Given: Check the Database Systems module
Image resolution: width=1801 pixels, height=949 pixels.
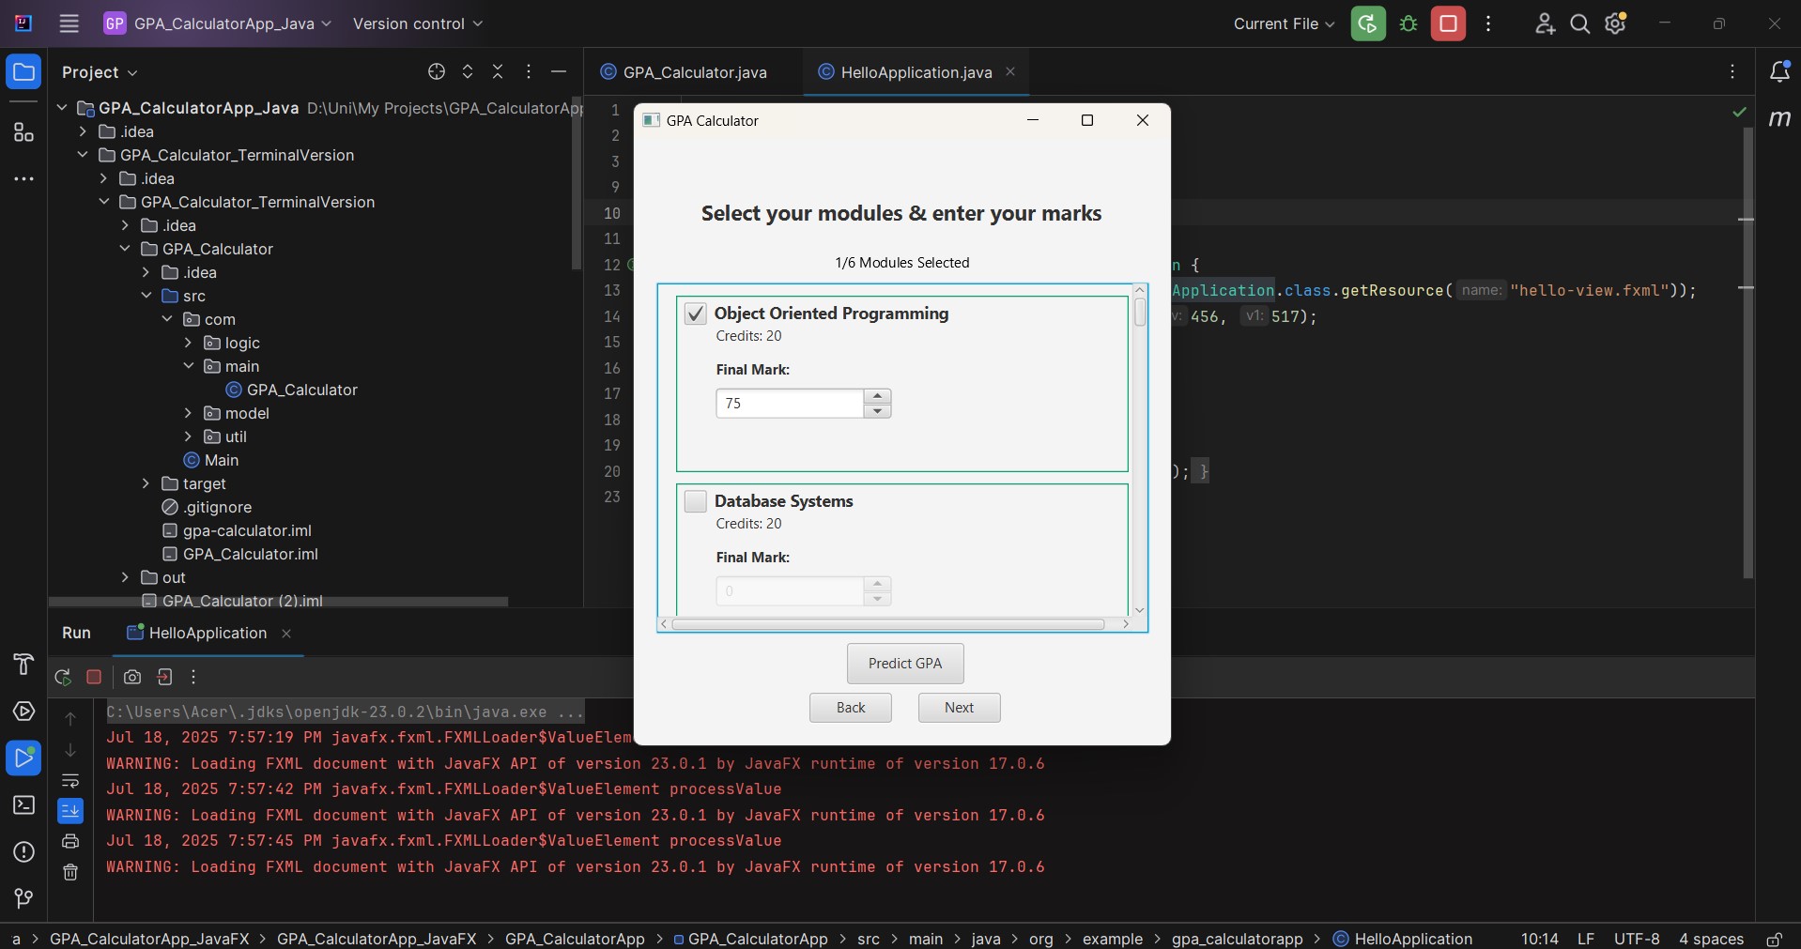Looking at the screenshot, I should (696, 501).
